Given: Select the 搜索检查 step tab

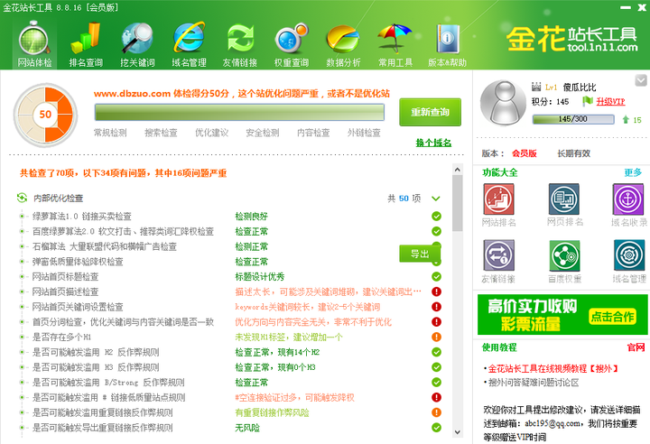Looking at the screenshot, I should (161, 133).
